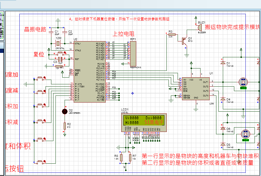Click annotation beginning 第二行显示的是
Screen dimensions: 261x176
pos(198,162)
